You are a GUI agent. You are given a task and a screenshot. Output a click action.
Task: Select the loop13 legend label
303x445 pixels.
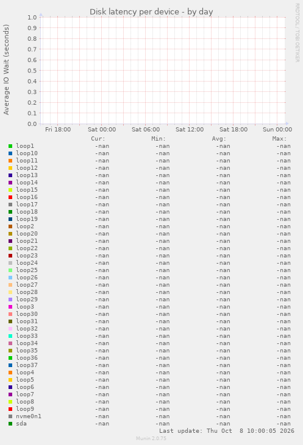click(x=27, y=175)
